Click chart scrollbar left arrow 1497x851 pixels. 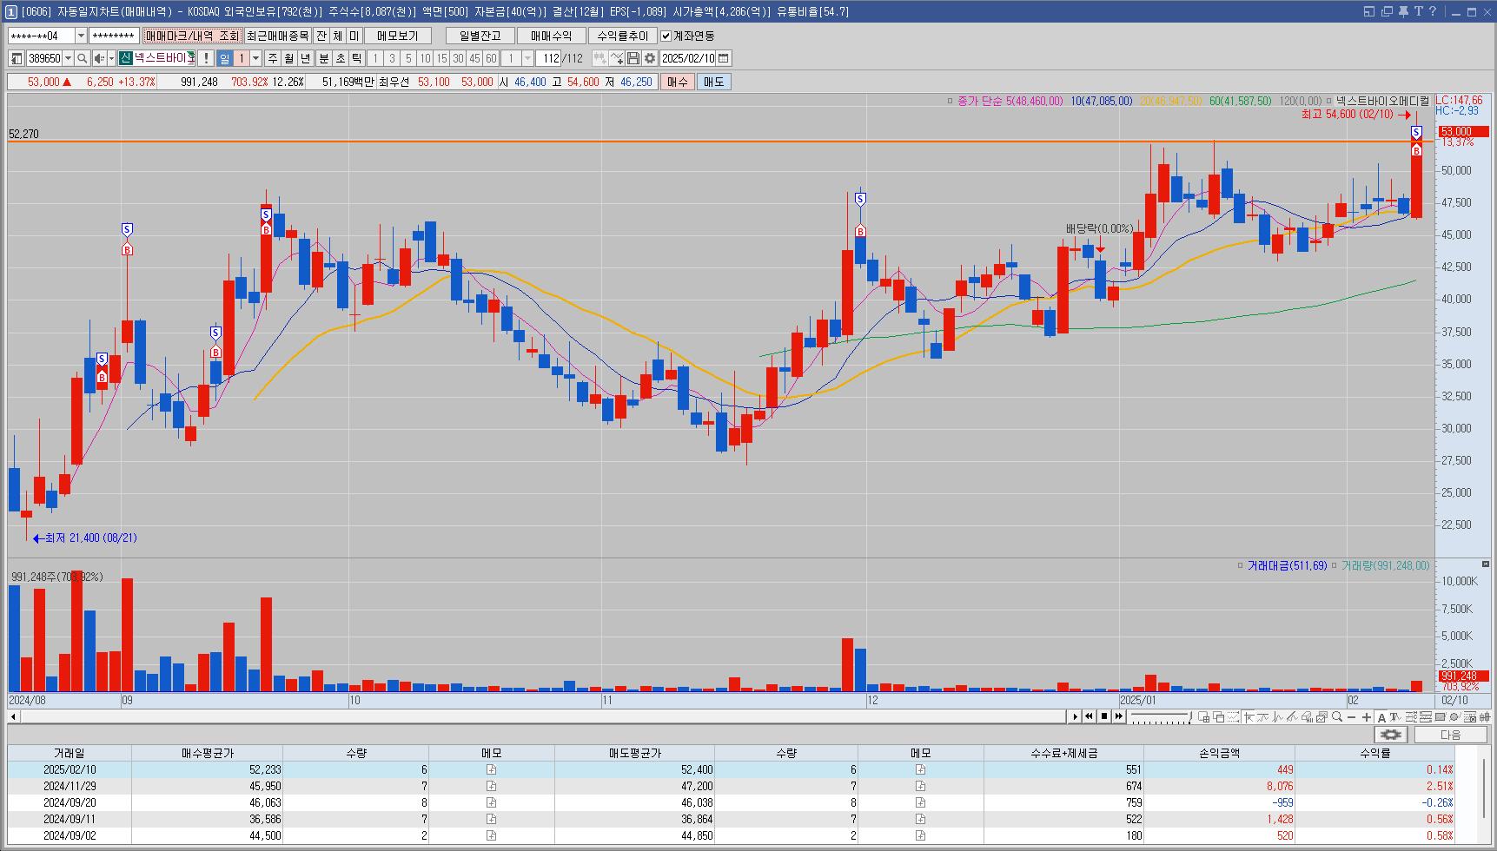(x=13, y=716)
